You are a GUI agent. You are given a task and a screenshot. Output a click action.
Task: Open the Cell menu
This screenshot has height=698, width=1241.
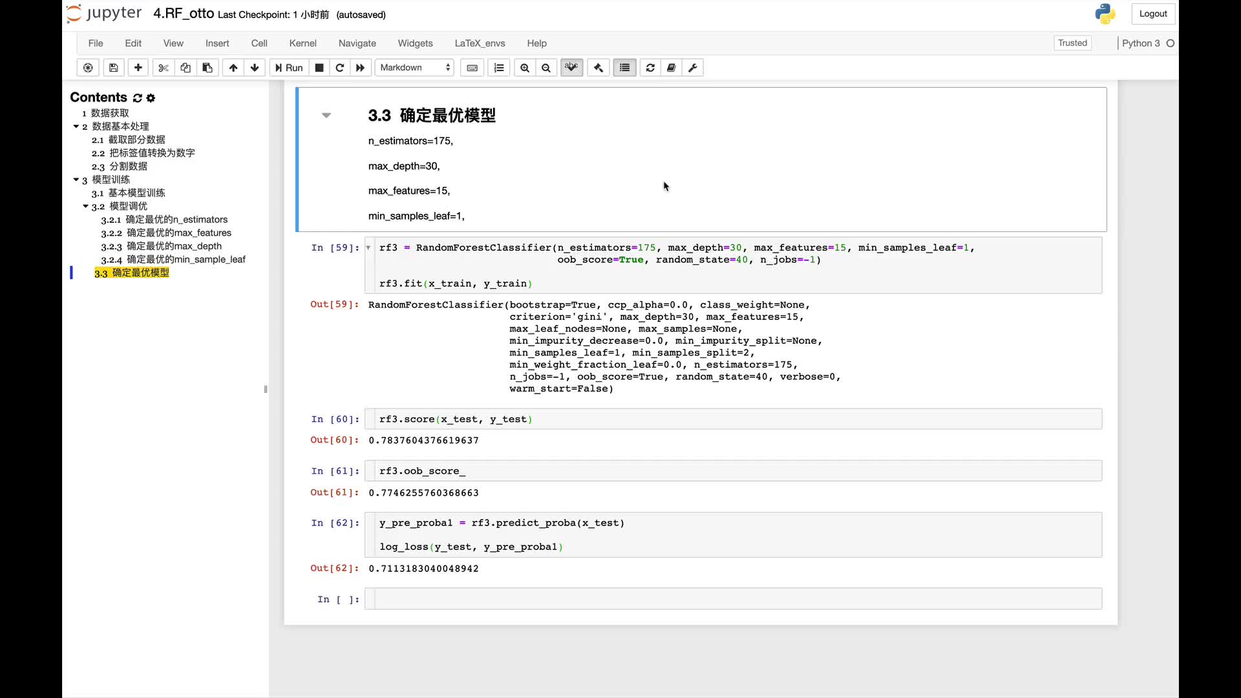tap(259, 43)
